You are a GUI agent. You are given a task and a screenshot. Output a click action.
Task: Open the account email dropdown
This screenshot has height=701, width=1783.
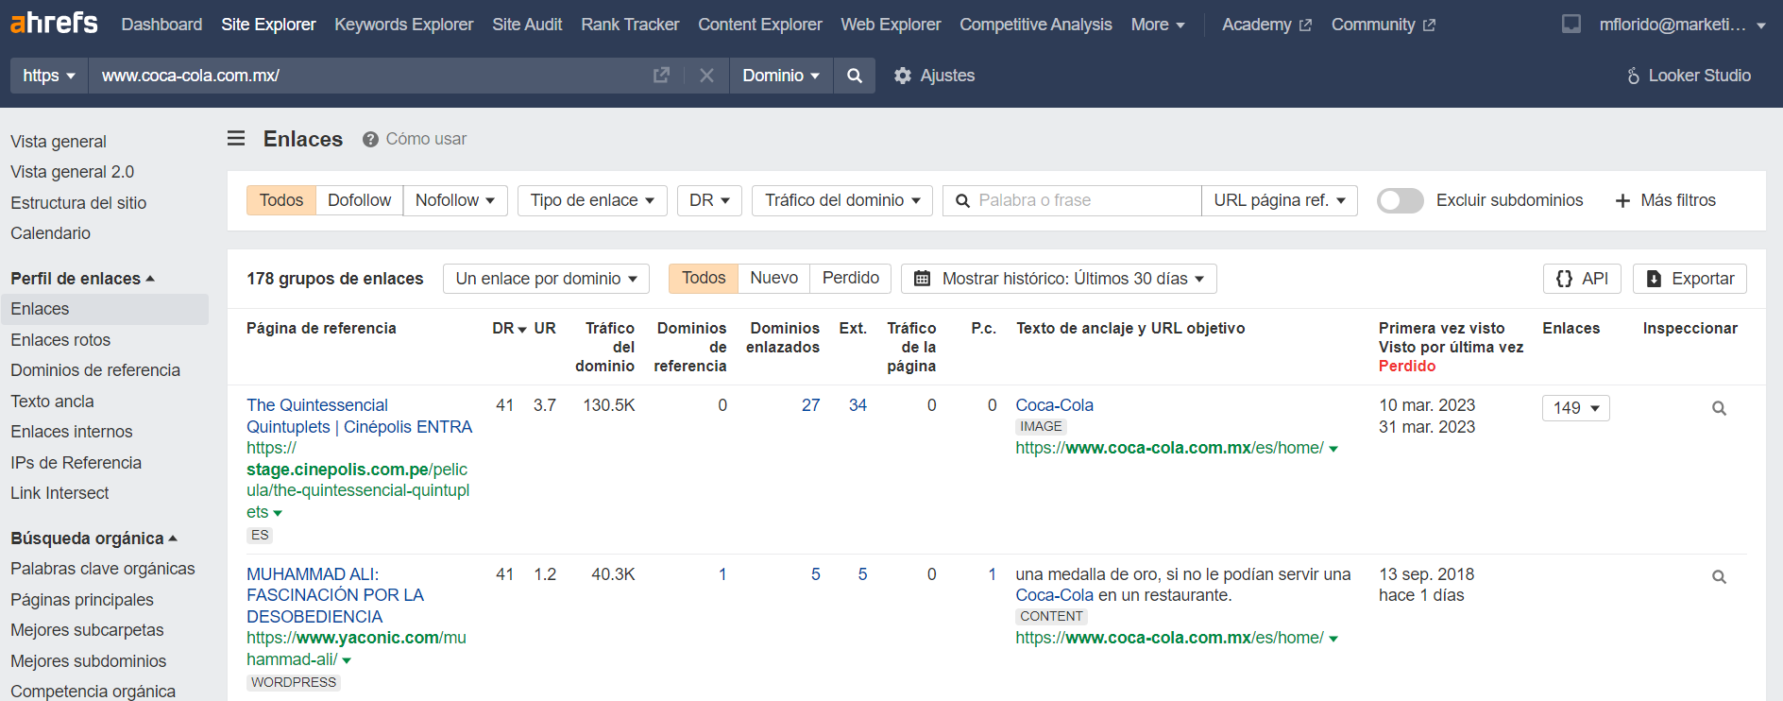tap(1682, 25)
